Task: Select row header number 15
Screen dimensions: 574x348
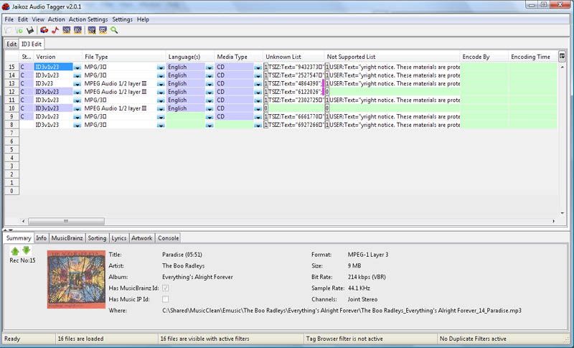Action: pos(11,67)
